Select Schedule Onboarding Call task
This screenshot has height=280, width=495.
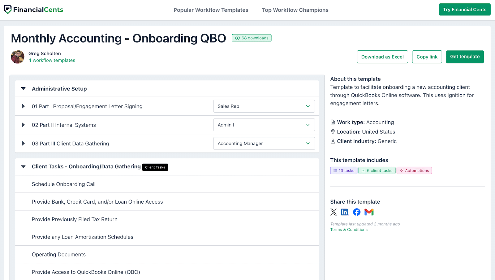tap(167, 184)
